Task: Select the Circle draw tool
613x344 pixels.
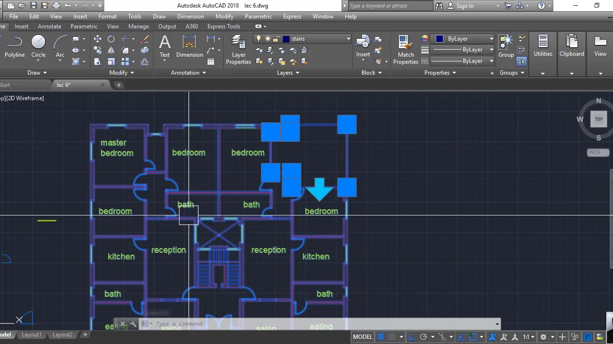Action: tap(38, 47)
